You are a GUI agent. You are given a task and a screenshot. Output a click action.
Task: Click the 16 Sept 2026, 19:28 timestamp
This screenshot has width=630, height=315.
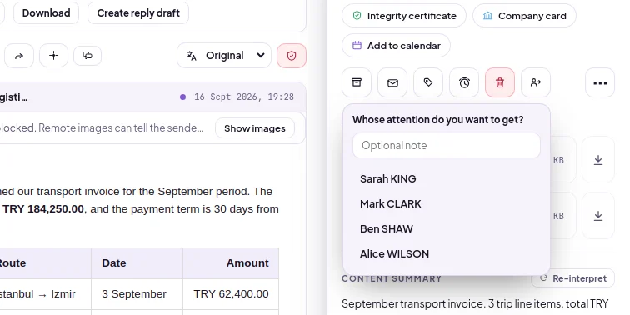click(244, 97)
